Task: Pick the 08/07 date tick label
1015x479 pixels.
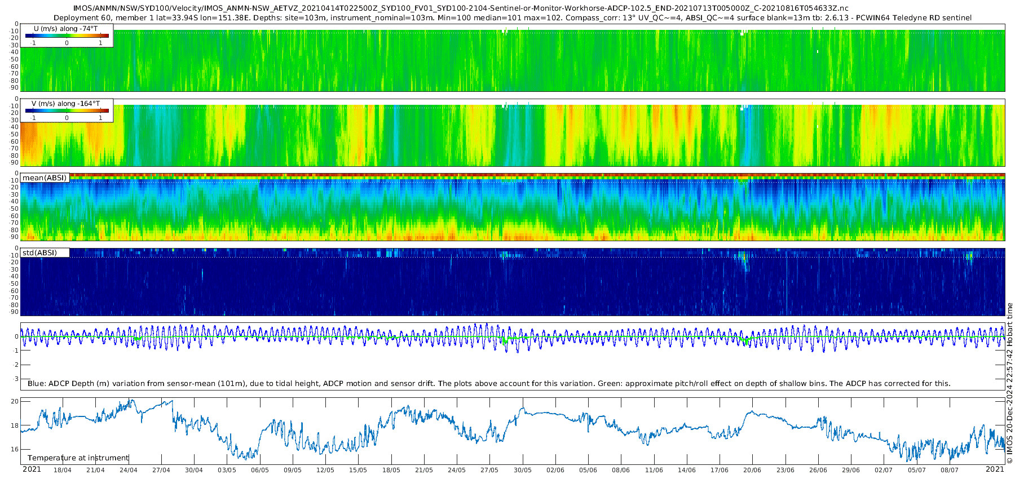Action: pos(949,470)
